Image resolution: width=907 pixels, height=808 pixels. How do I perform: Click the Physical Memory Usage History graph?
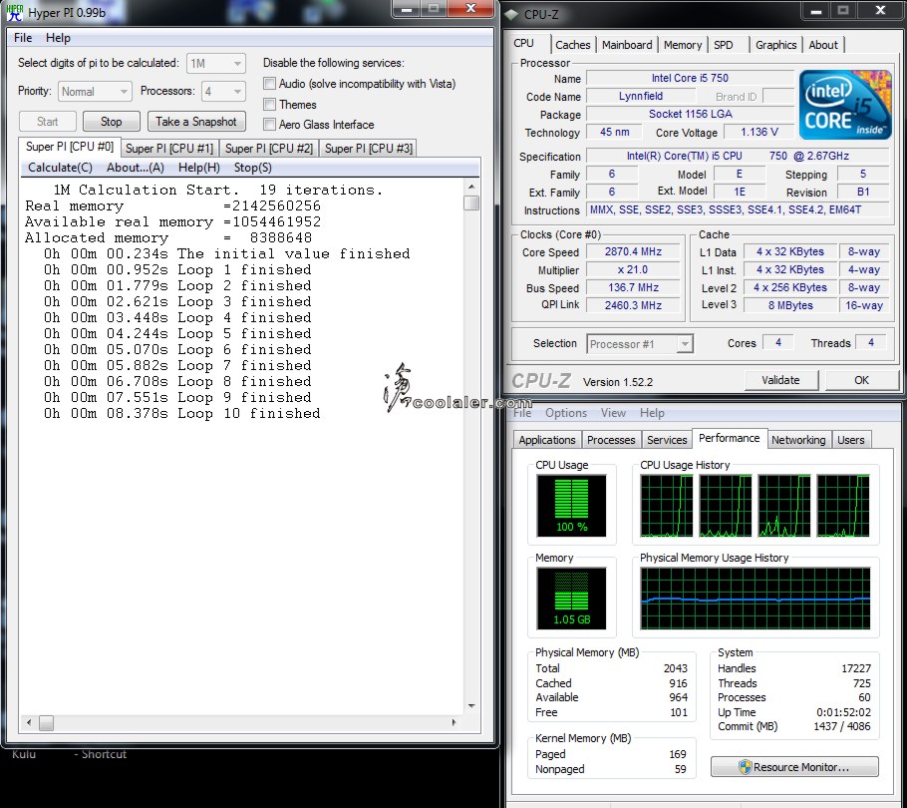click(x=755, y=599)
